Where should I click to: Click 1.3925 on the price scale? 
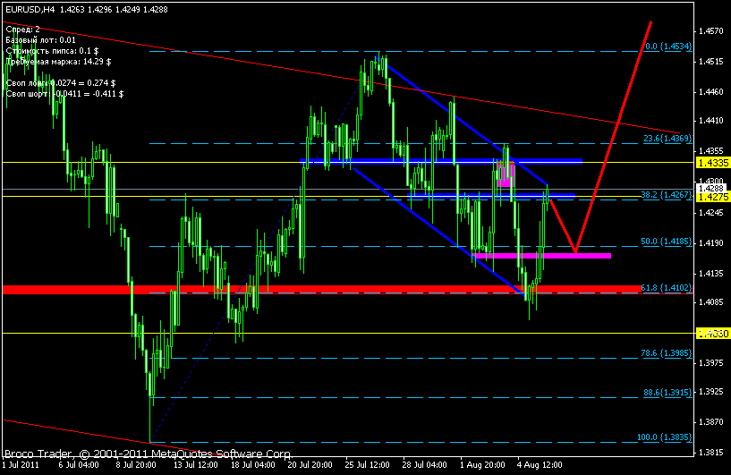point(711,392)
